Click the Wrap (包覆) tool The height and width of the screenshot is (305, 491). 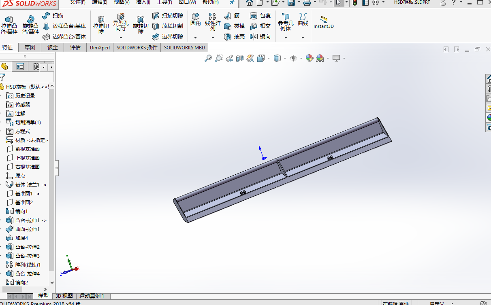click(x=260, y=15)
